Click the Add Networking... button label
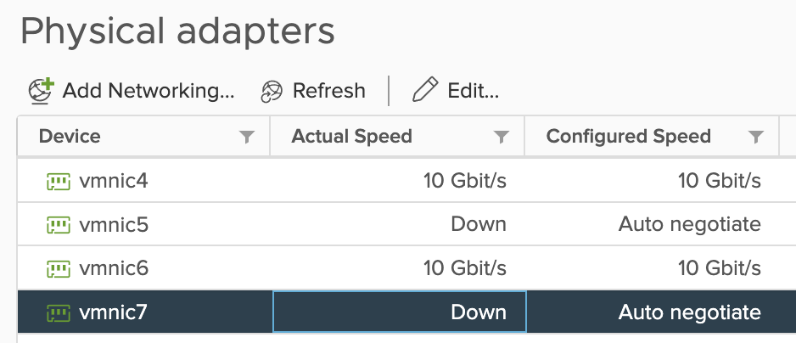 [148, 91]
